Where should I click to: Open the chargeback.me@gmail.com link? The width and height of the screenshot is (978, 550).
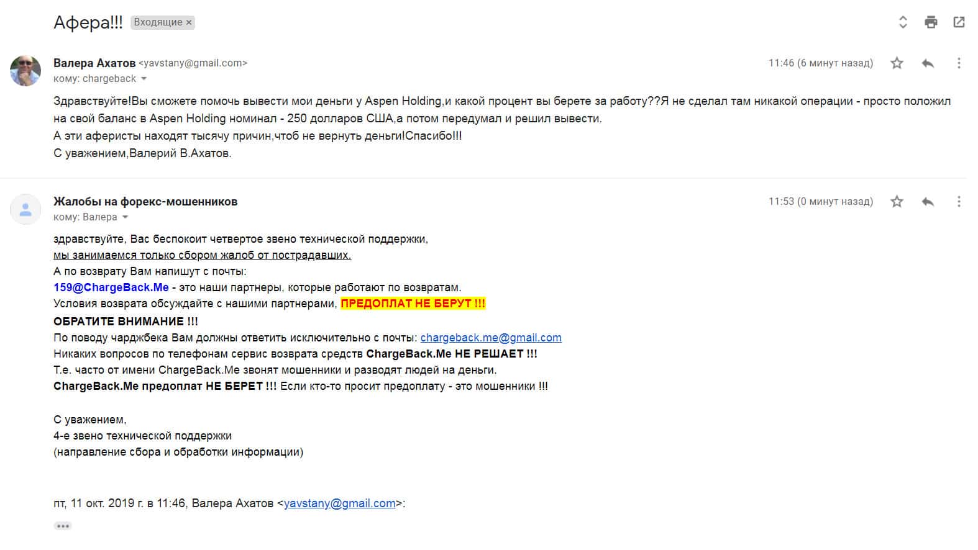pos(491,338)
